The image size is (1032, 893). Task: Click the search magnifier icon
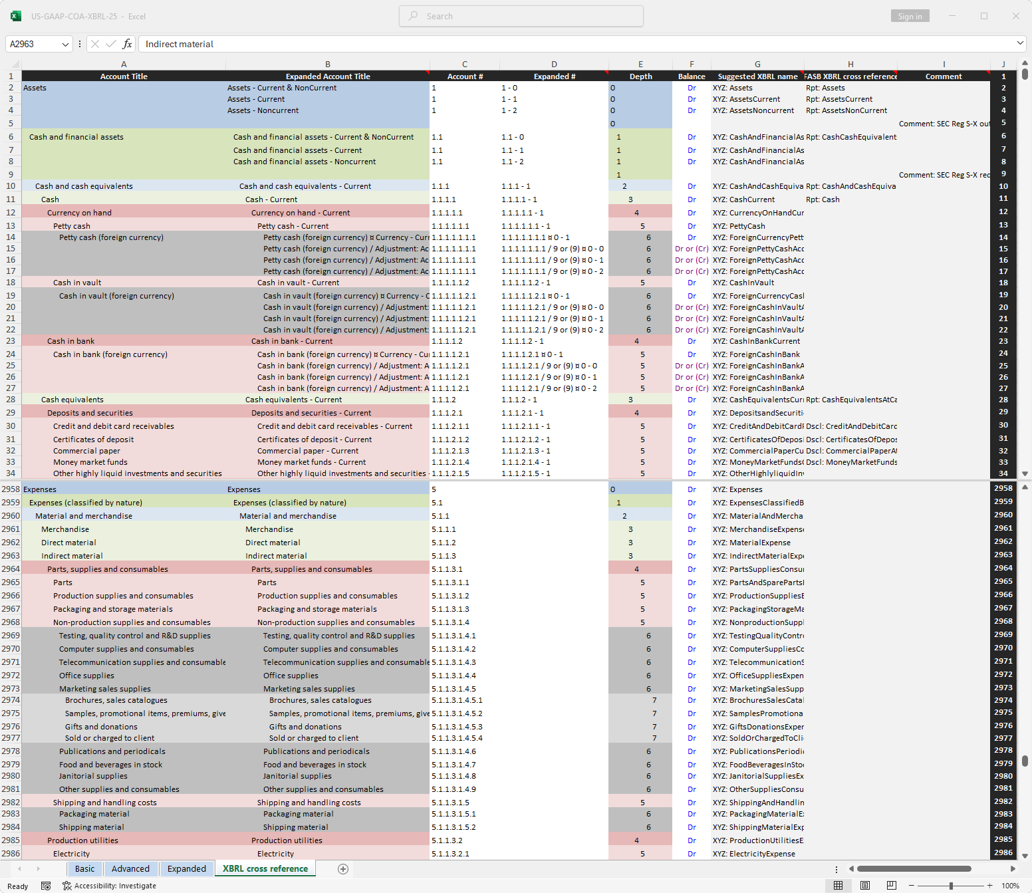click(x=414, y=16)
